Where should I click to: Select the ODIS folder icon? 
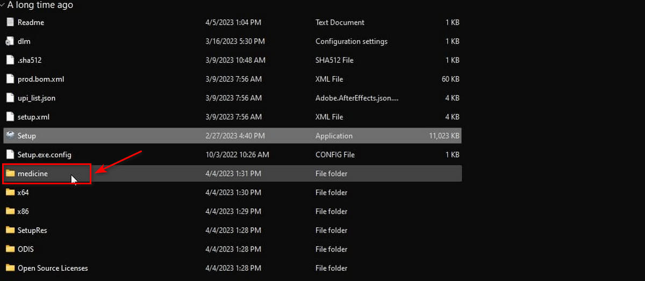pos(10,249)
